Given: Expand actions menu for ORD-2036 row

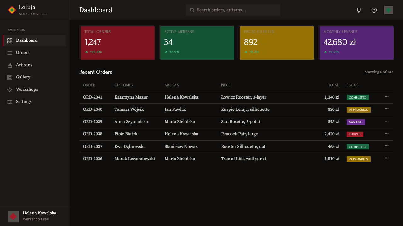Looking at the screenshot, I should [x=387, y=158].
